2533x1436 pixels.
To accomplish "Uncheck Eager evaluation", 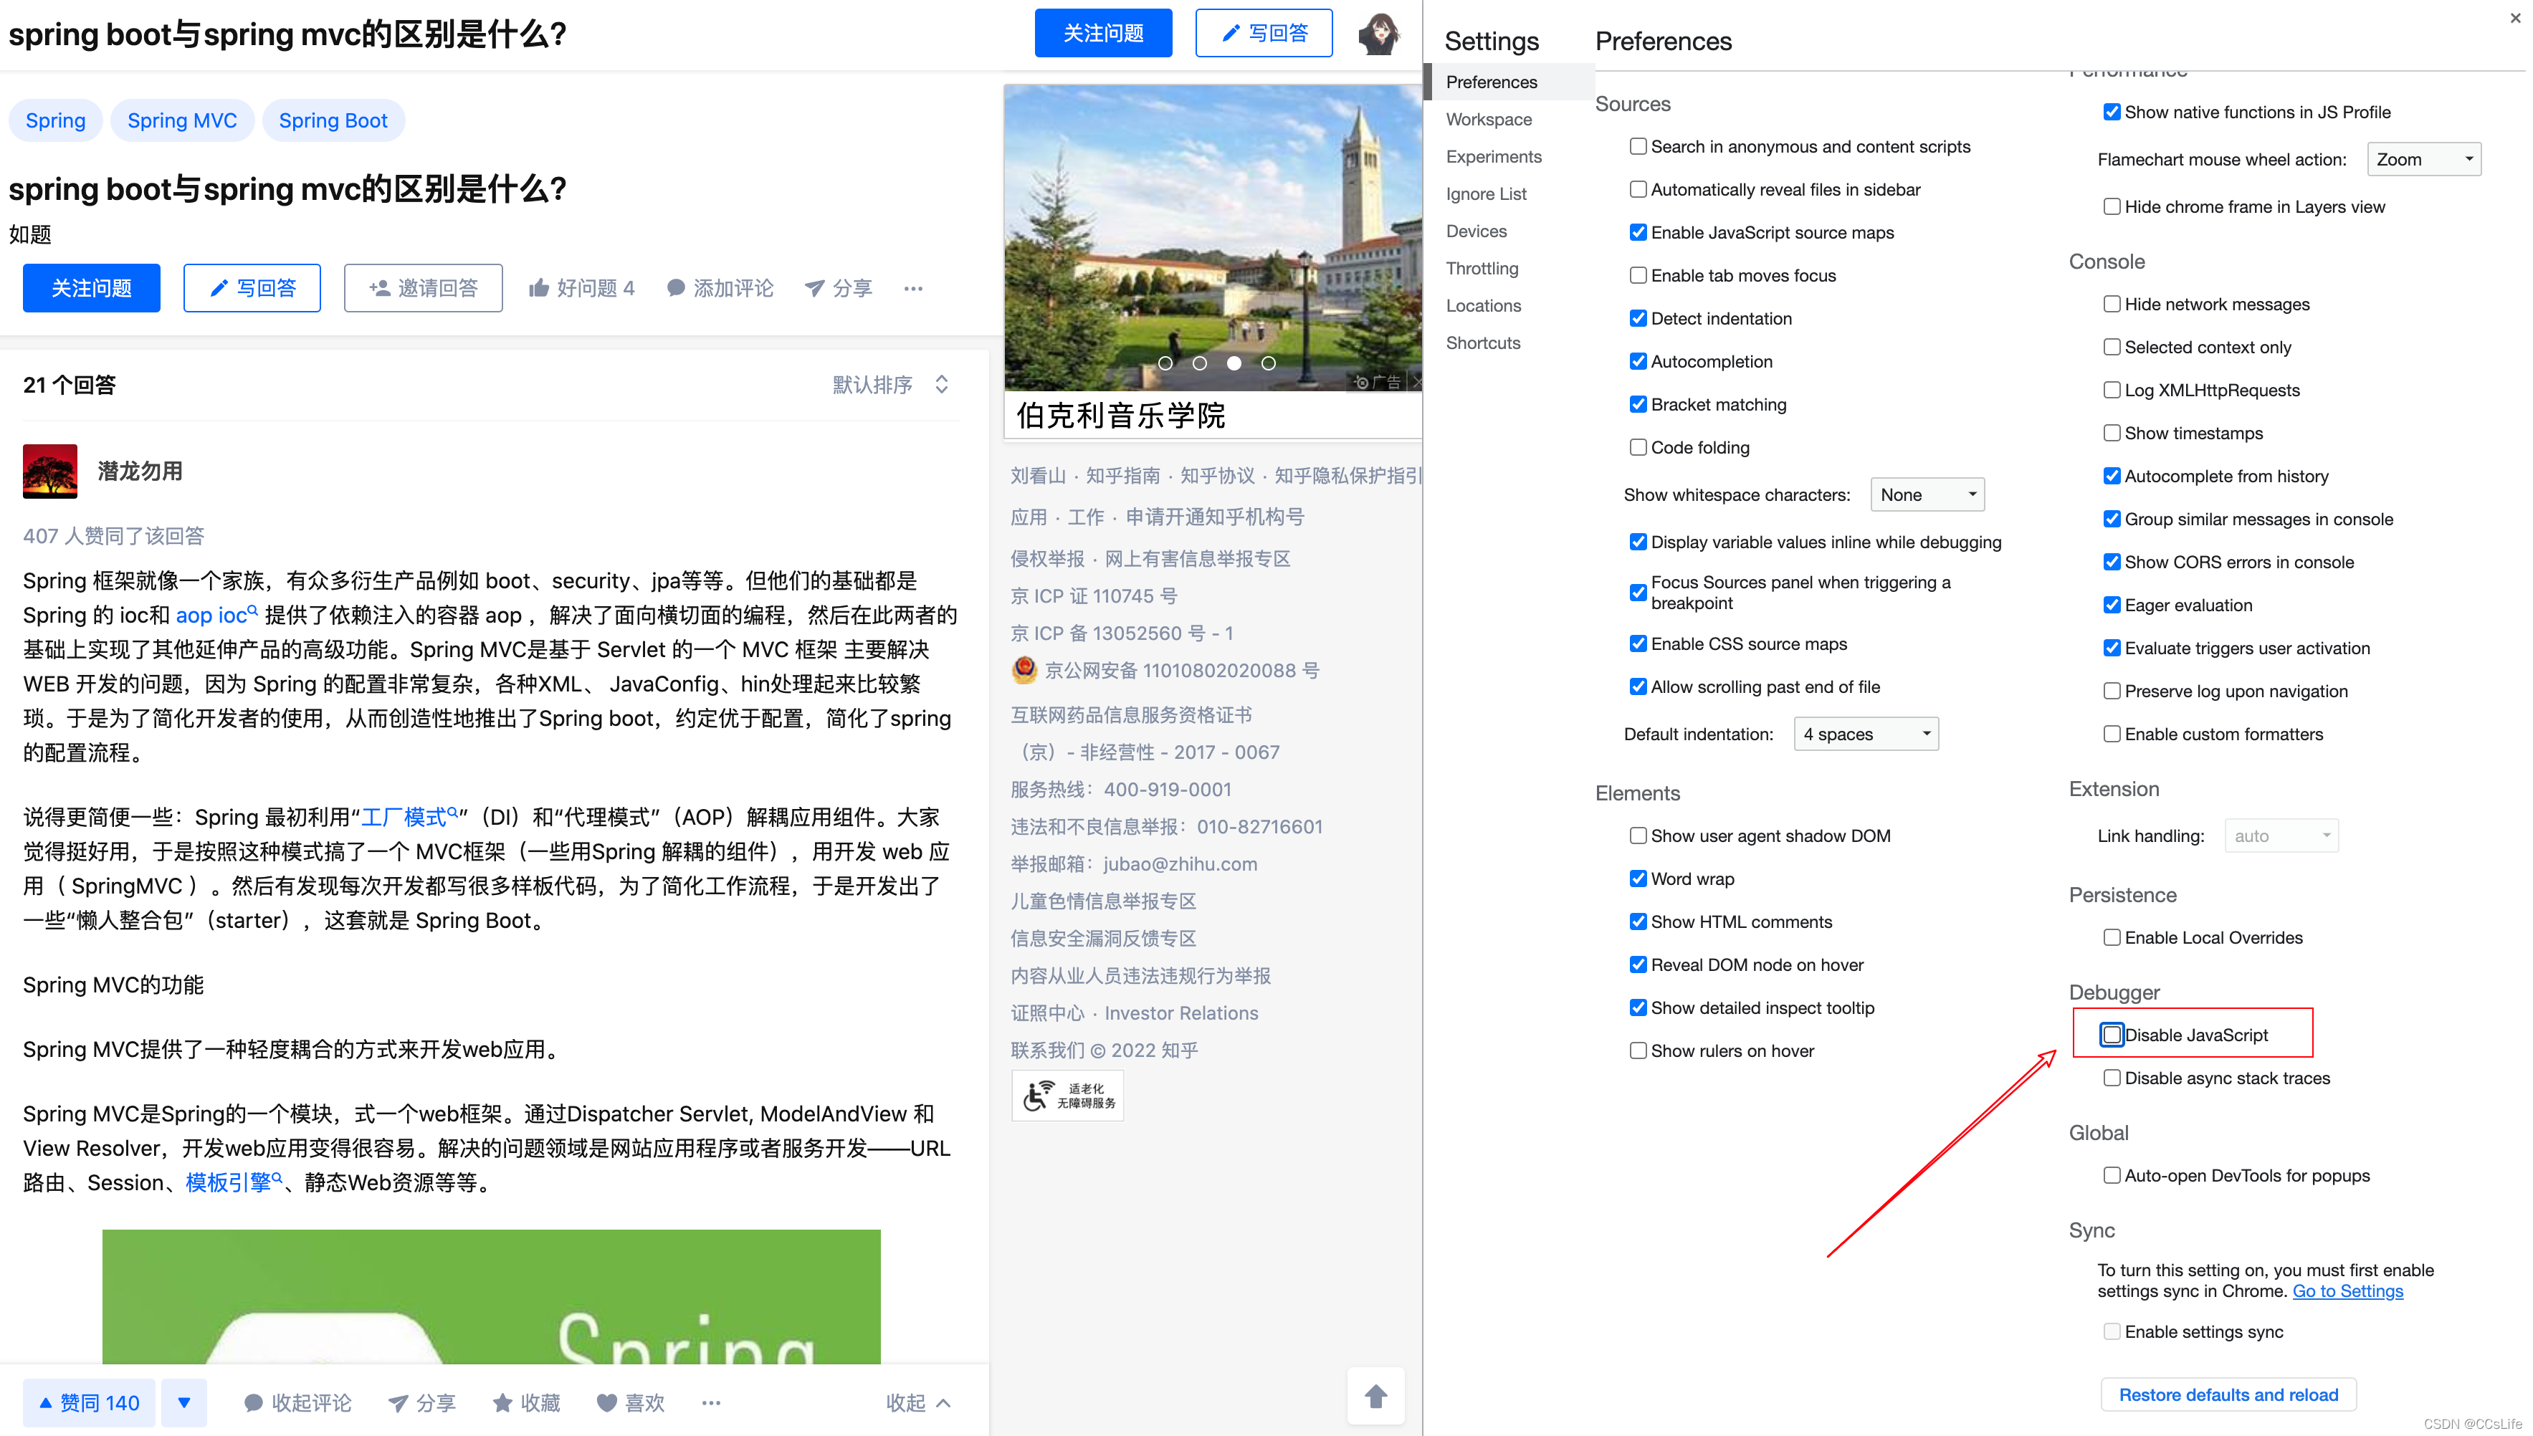I will [2112, 605].
